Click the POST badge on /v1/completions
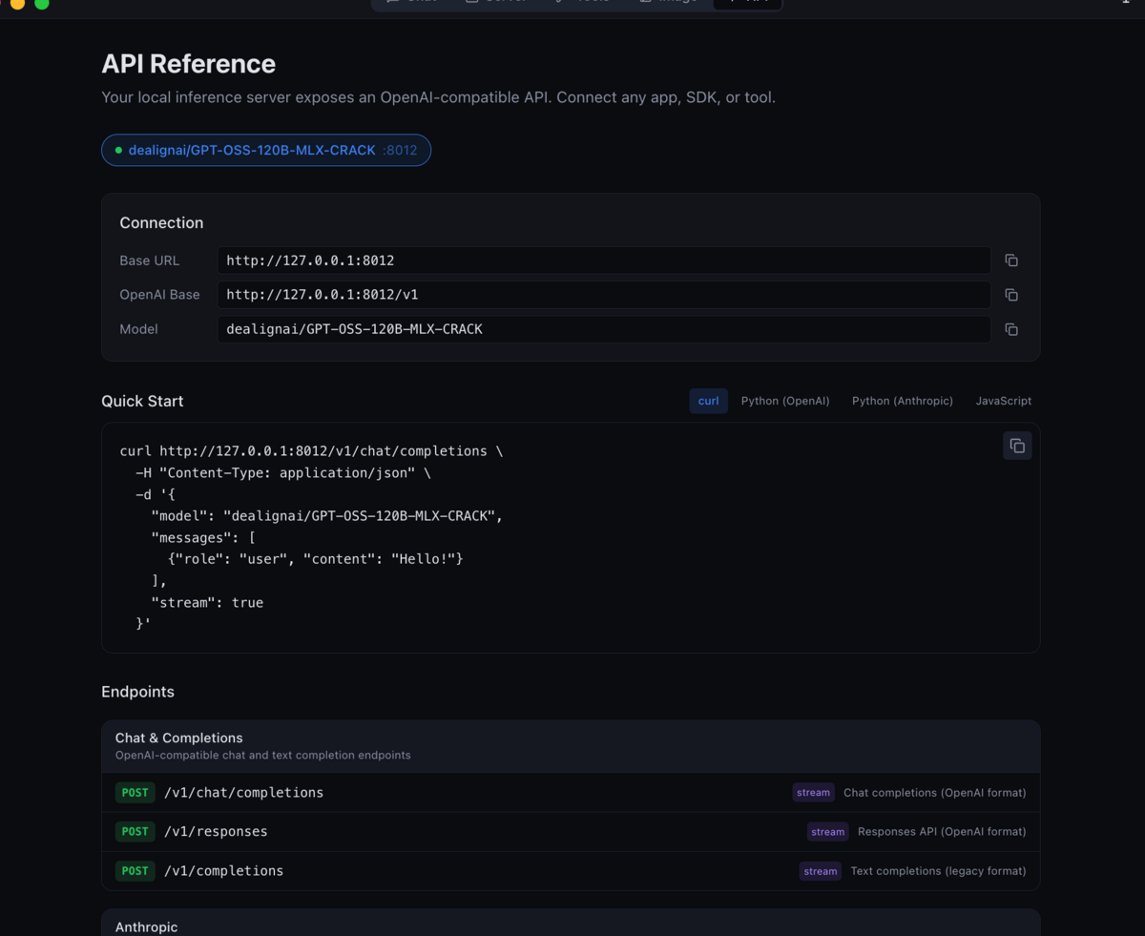This screenshot has height=936, width=1145. coord(135,870)
